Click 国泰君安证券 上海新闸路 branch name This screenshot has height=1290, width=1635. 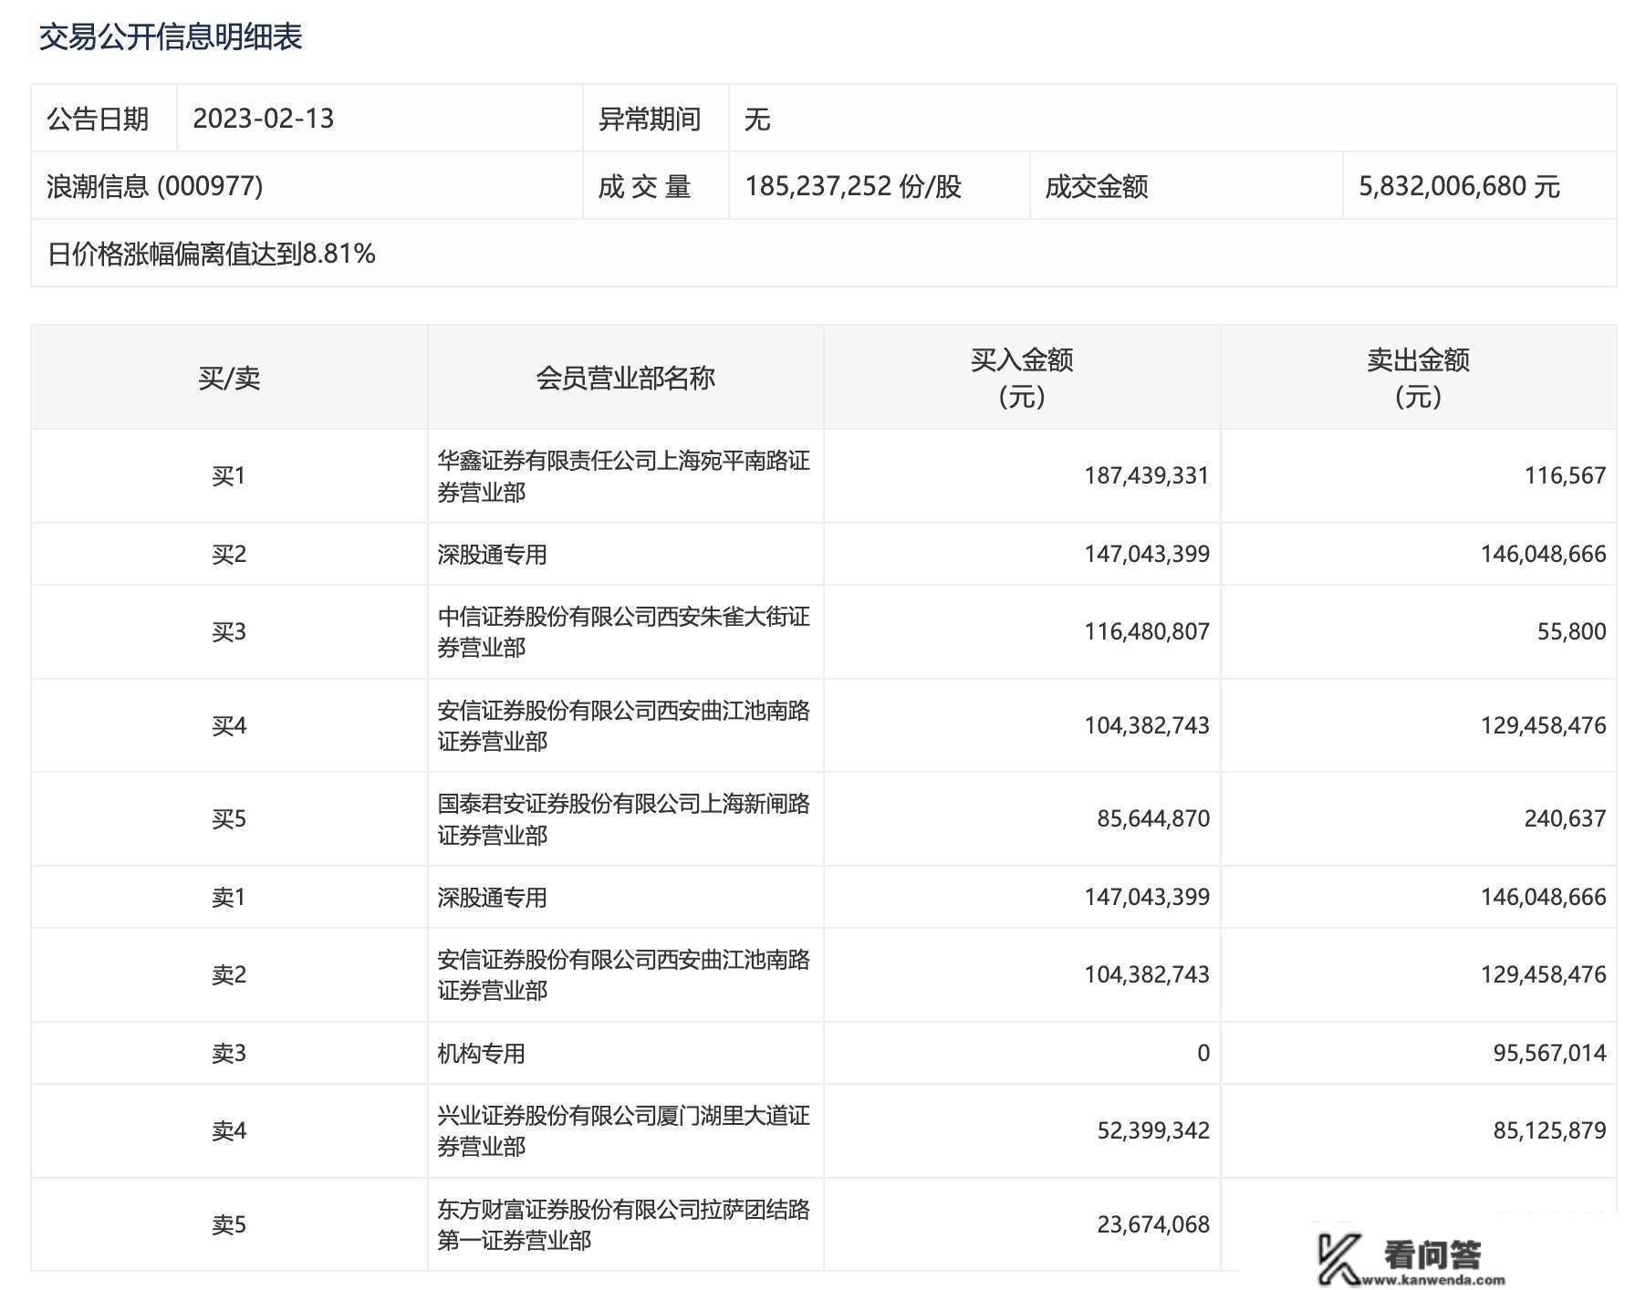(x=623, y=818)
